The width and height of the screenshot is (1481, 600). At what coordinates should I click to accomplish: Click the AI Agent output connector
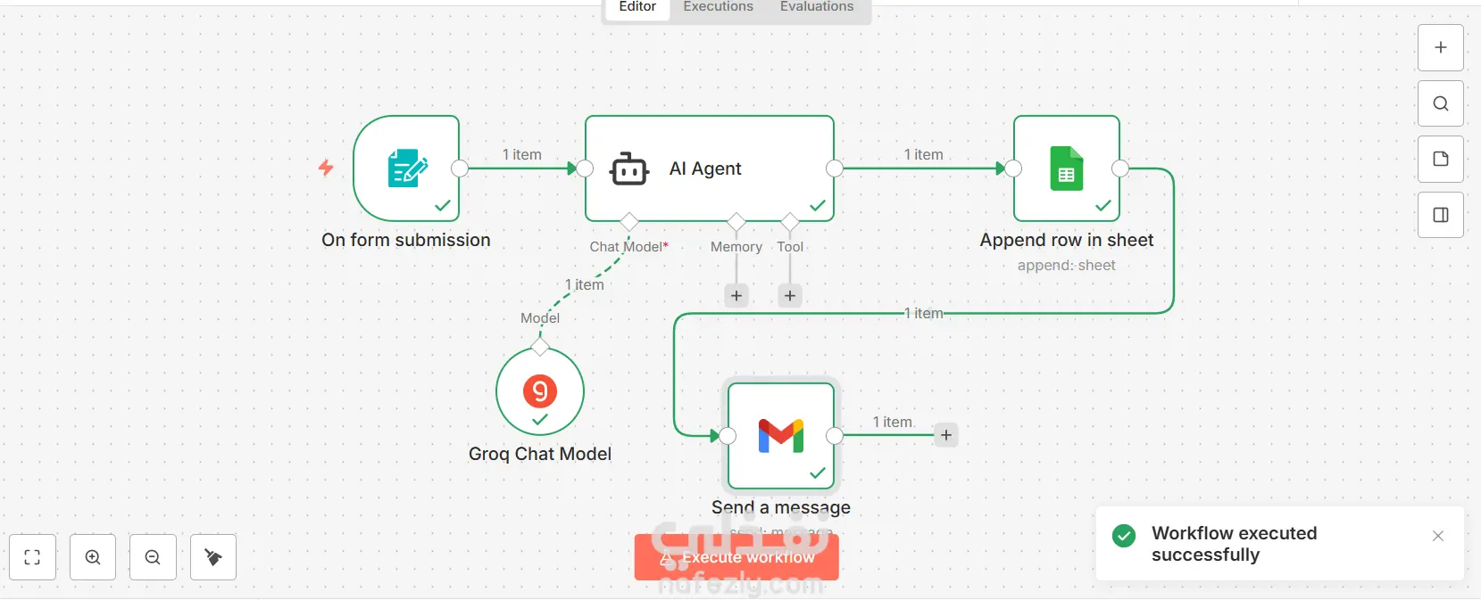(835, 168)
